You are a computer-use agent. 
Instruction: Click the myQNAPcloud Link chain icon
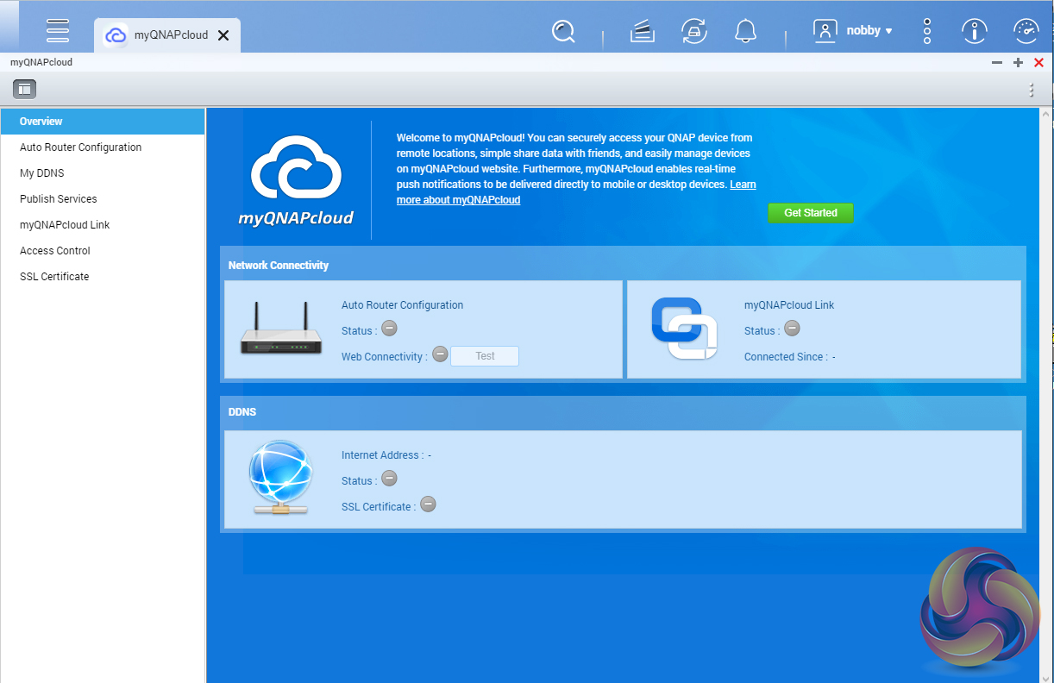(x=684, y=328)
